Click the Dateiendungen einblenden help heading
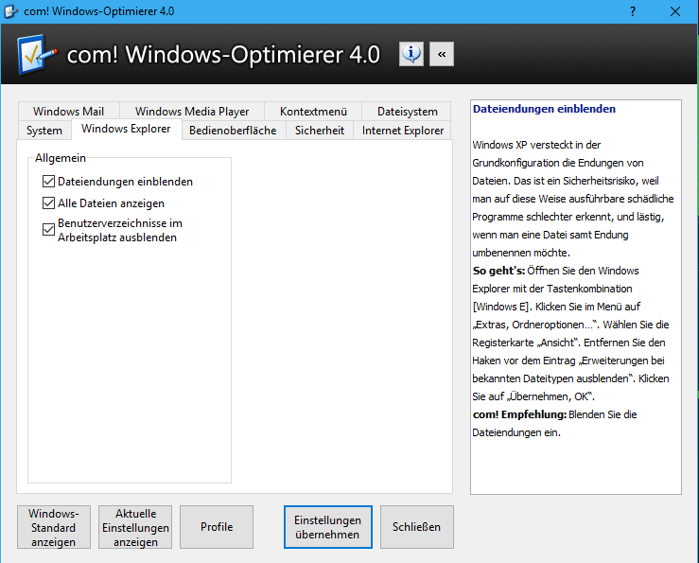The image size is (699, 563). point(544,109)
